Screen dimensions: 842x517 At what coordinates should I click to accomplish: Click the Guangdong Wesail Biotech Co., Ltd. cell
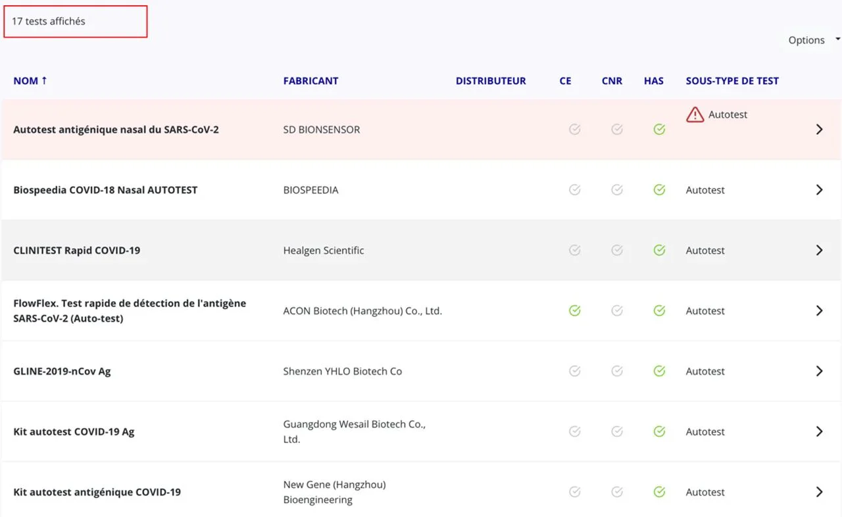pos(355,431)
